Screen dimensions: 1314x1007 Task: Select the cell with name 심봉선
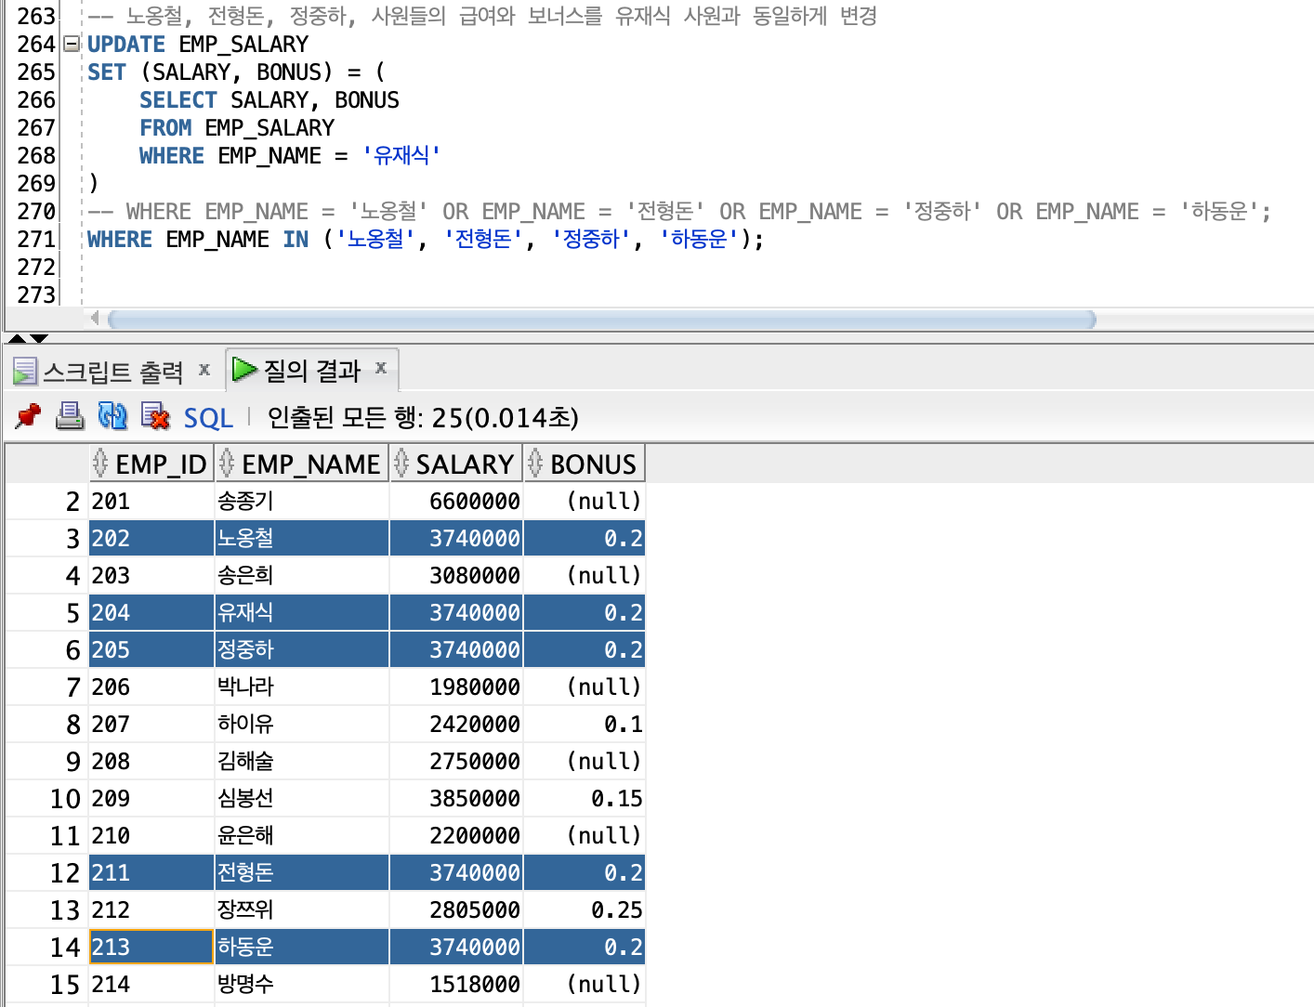302,799
